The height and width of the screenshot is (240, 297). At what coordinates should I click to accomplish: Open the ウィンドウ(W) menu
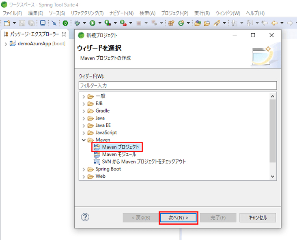[228, 13]
